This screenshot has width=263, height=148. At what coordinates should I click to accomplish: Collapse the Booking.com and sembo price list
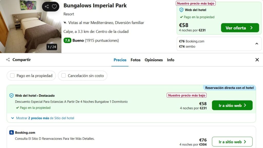[x=257, y=44]
